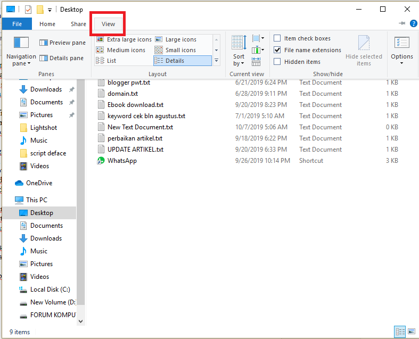Open pinned Videos in Quick access

[39, 166]
